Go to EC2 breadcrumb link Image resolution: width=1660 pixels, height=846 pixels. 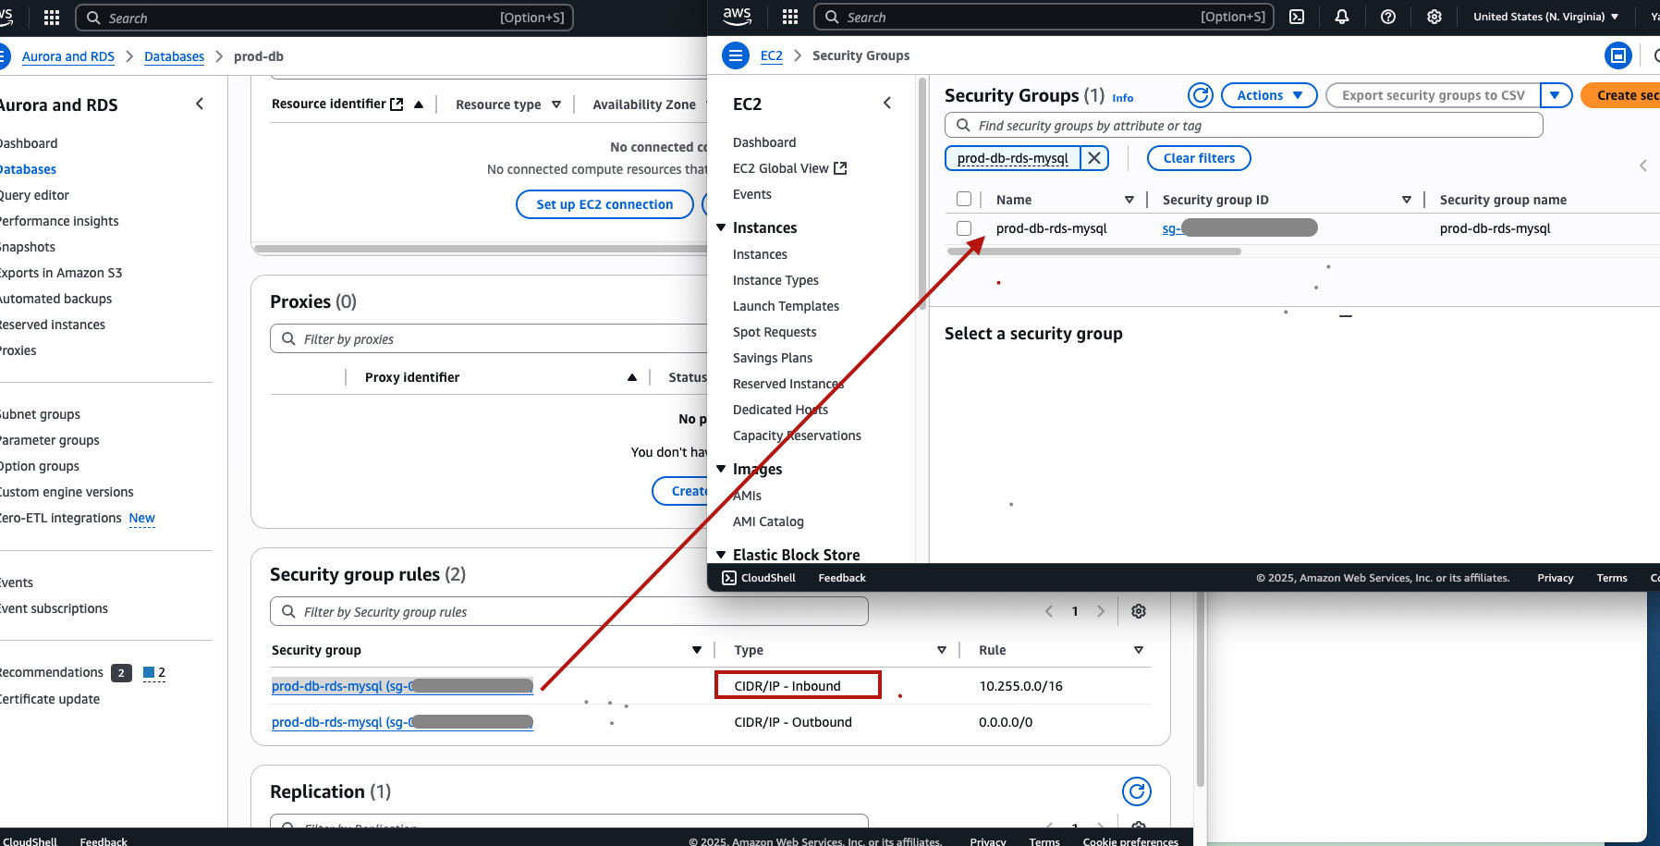click(772, 55)
